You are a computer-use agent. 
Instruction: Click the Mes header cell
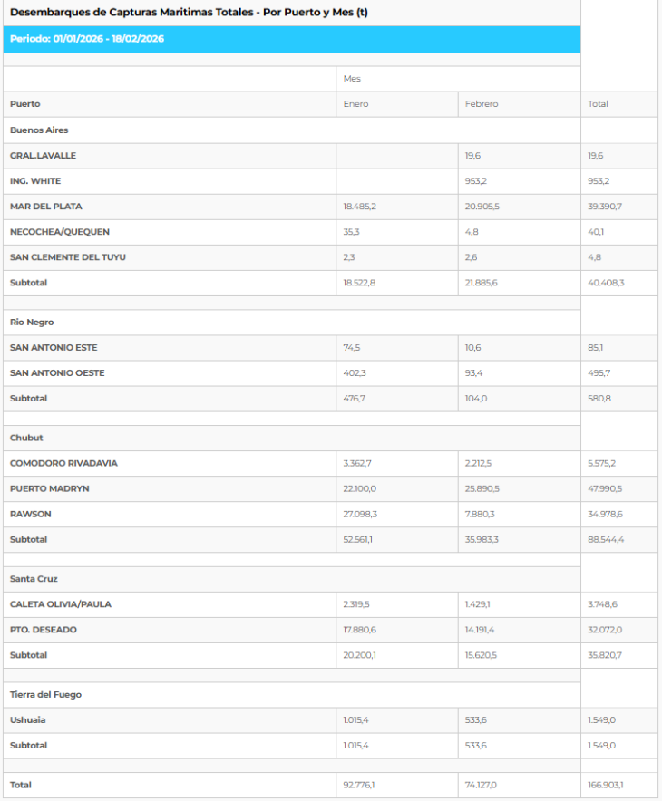click(x=352, y=79)
